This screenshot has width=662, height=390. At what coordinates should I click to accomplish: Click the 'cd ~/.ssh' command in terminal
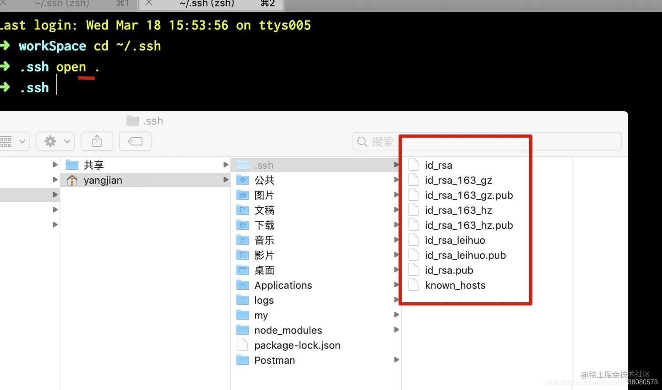pos(127,46)
